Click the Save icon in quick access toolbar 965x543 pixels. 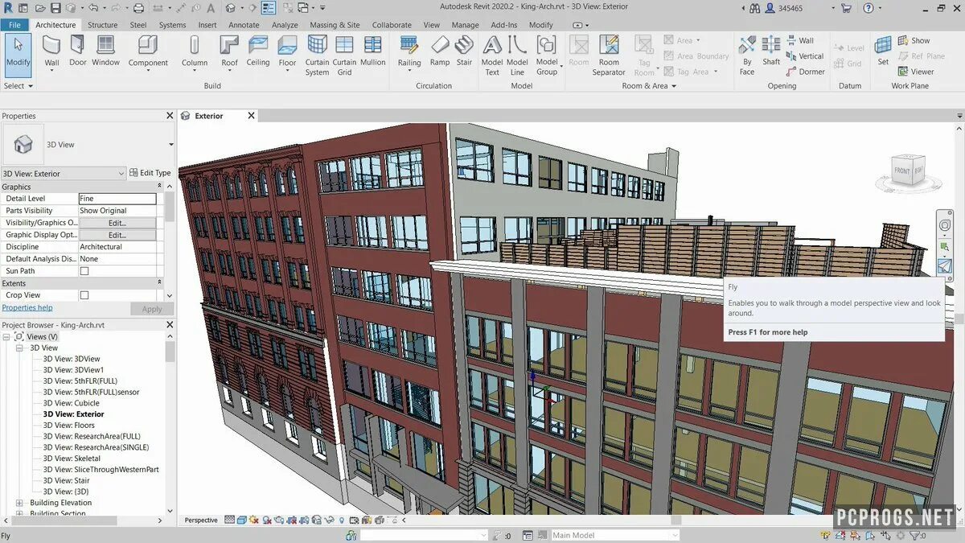click(x=55, y=8)
